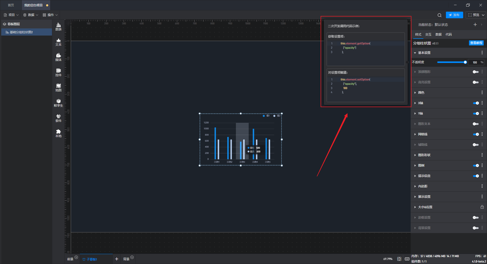Open the 套件 kit component library
Screen dimensions: 487x264
pos(58,118)
